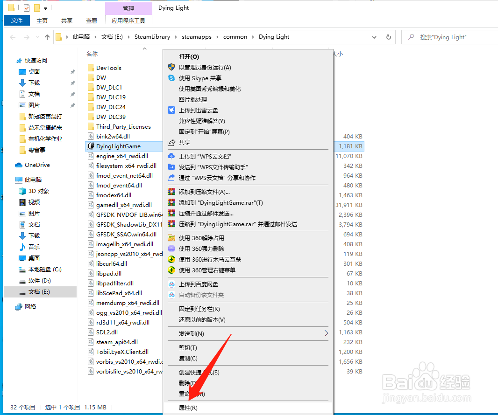Switch to the 查看 ribbon tab
Image resolution: width=498 pixels, height=415 pixels.
(92, 21)
